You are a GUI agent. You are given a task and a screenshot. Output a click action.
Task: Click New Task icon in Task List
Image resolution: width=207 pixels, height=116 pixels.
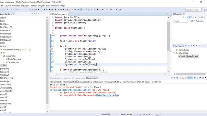(183, 17)
